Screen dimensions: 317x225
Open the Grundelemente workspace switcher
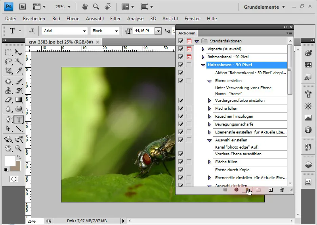(x=264, y=7)
